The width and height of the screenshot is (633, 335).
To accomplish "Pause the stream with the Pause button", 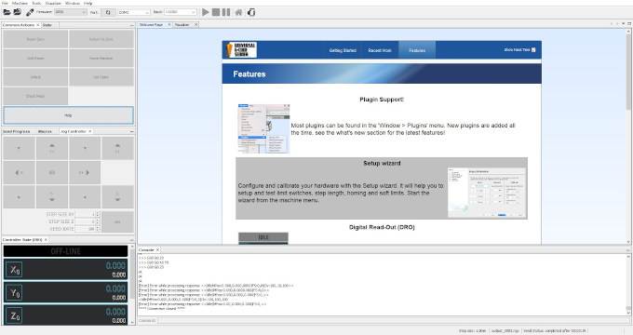I will pos(226,12).
